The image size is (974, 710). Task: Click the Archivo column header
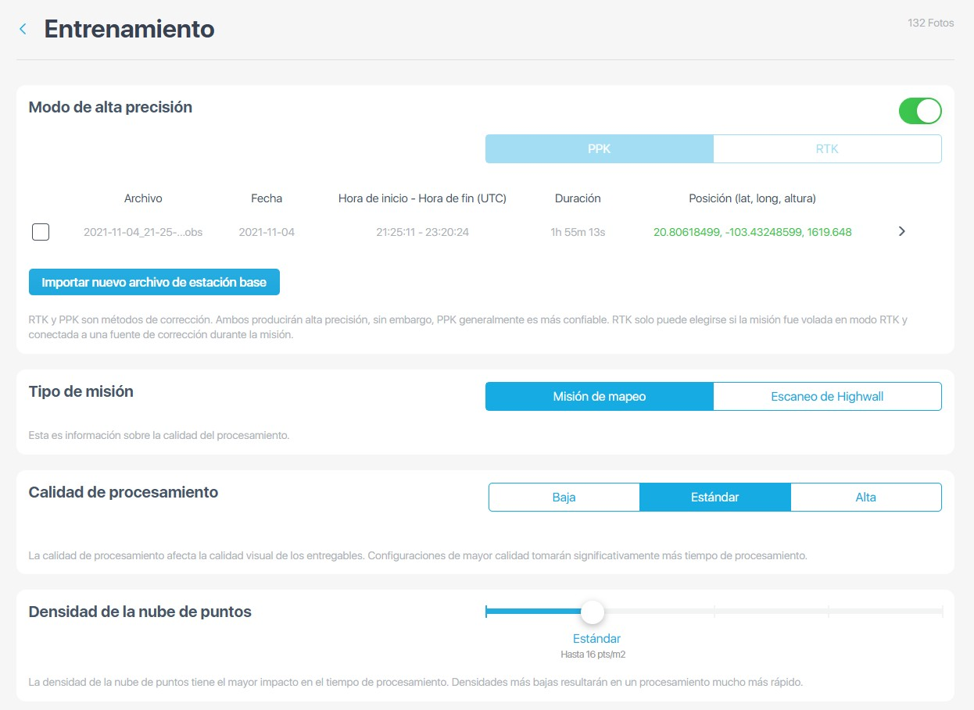(143, 198)
